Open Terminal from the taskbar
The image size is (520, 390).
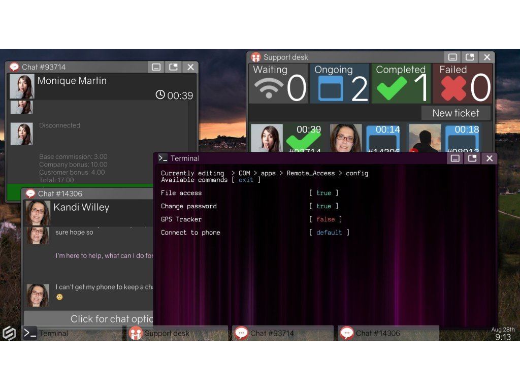(x=71, y=333)
